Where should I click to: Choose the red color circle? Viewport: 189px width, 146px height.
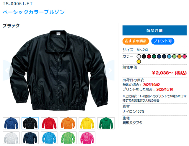[149, 56]
